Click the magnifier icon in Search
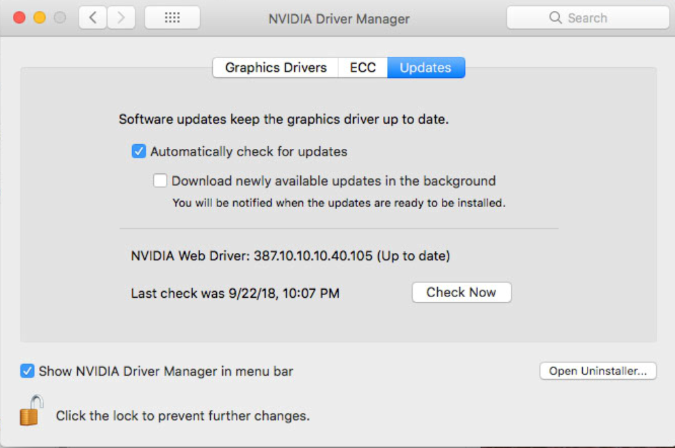This screenshot has width=675, height=448. [555, 18]
